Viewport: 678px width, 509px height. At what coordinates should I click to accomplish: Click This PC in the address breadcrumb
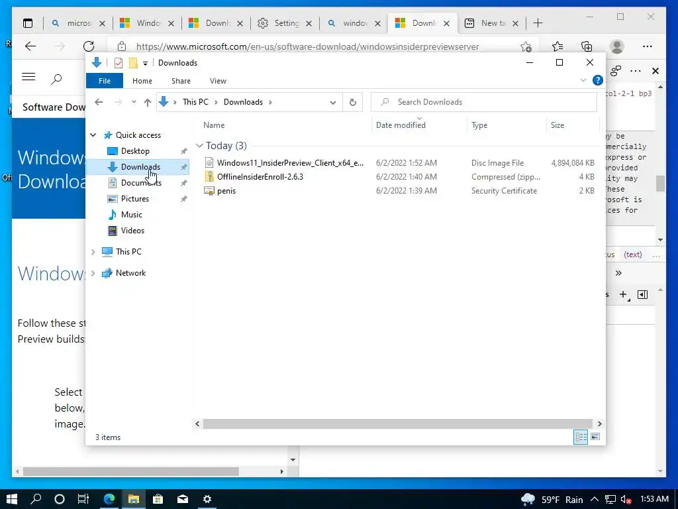click(x=195, y=102)
